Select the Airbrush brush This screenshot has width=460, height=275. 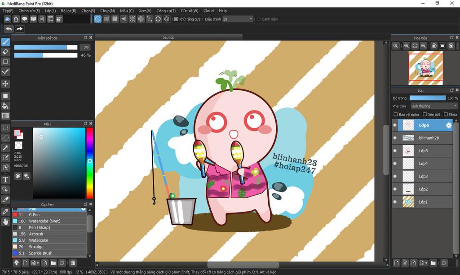tap(49, 234)
